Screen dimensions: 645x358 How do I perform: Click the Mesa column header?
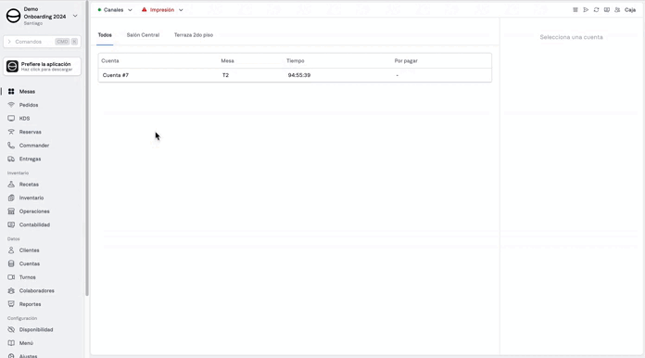(227, 61)
